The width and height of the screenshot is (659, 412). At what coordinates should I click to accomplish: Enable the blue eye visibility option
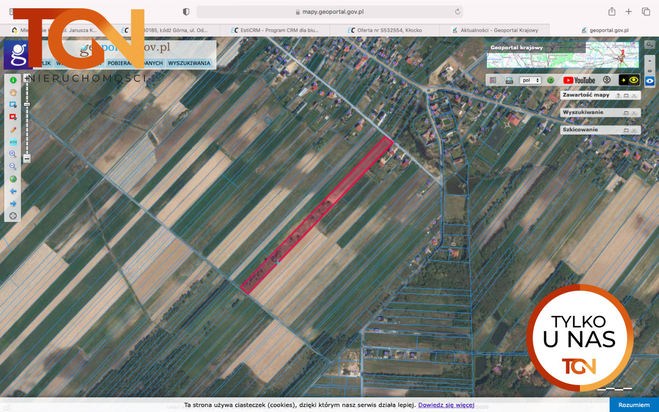pyautogui.click(x=650, y=81)
